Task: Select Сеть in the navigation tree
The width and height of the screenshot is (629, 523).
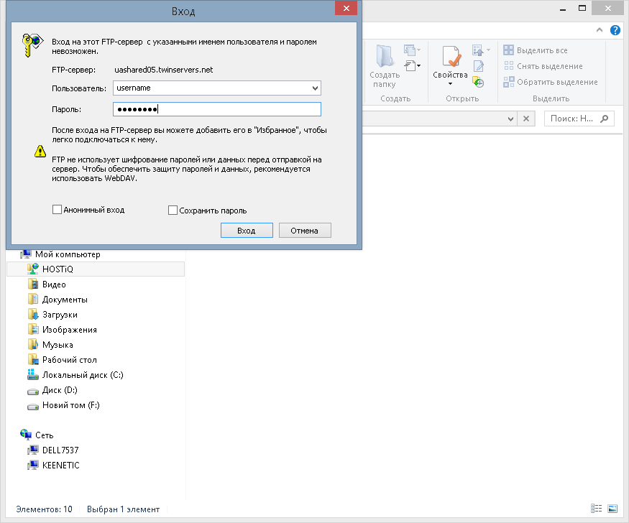Action: click(37, 435)
